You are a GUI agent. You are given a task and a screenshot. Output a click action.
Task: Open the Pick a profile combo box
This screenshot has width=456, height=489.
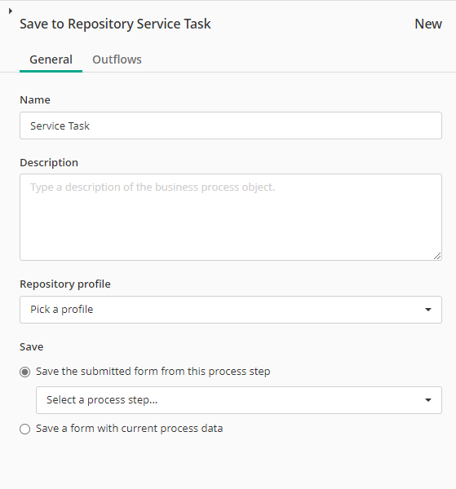click(x=231, y=310)
